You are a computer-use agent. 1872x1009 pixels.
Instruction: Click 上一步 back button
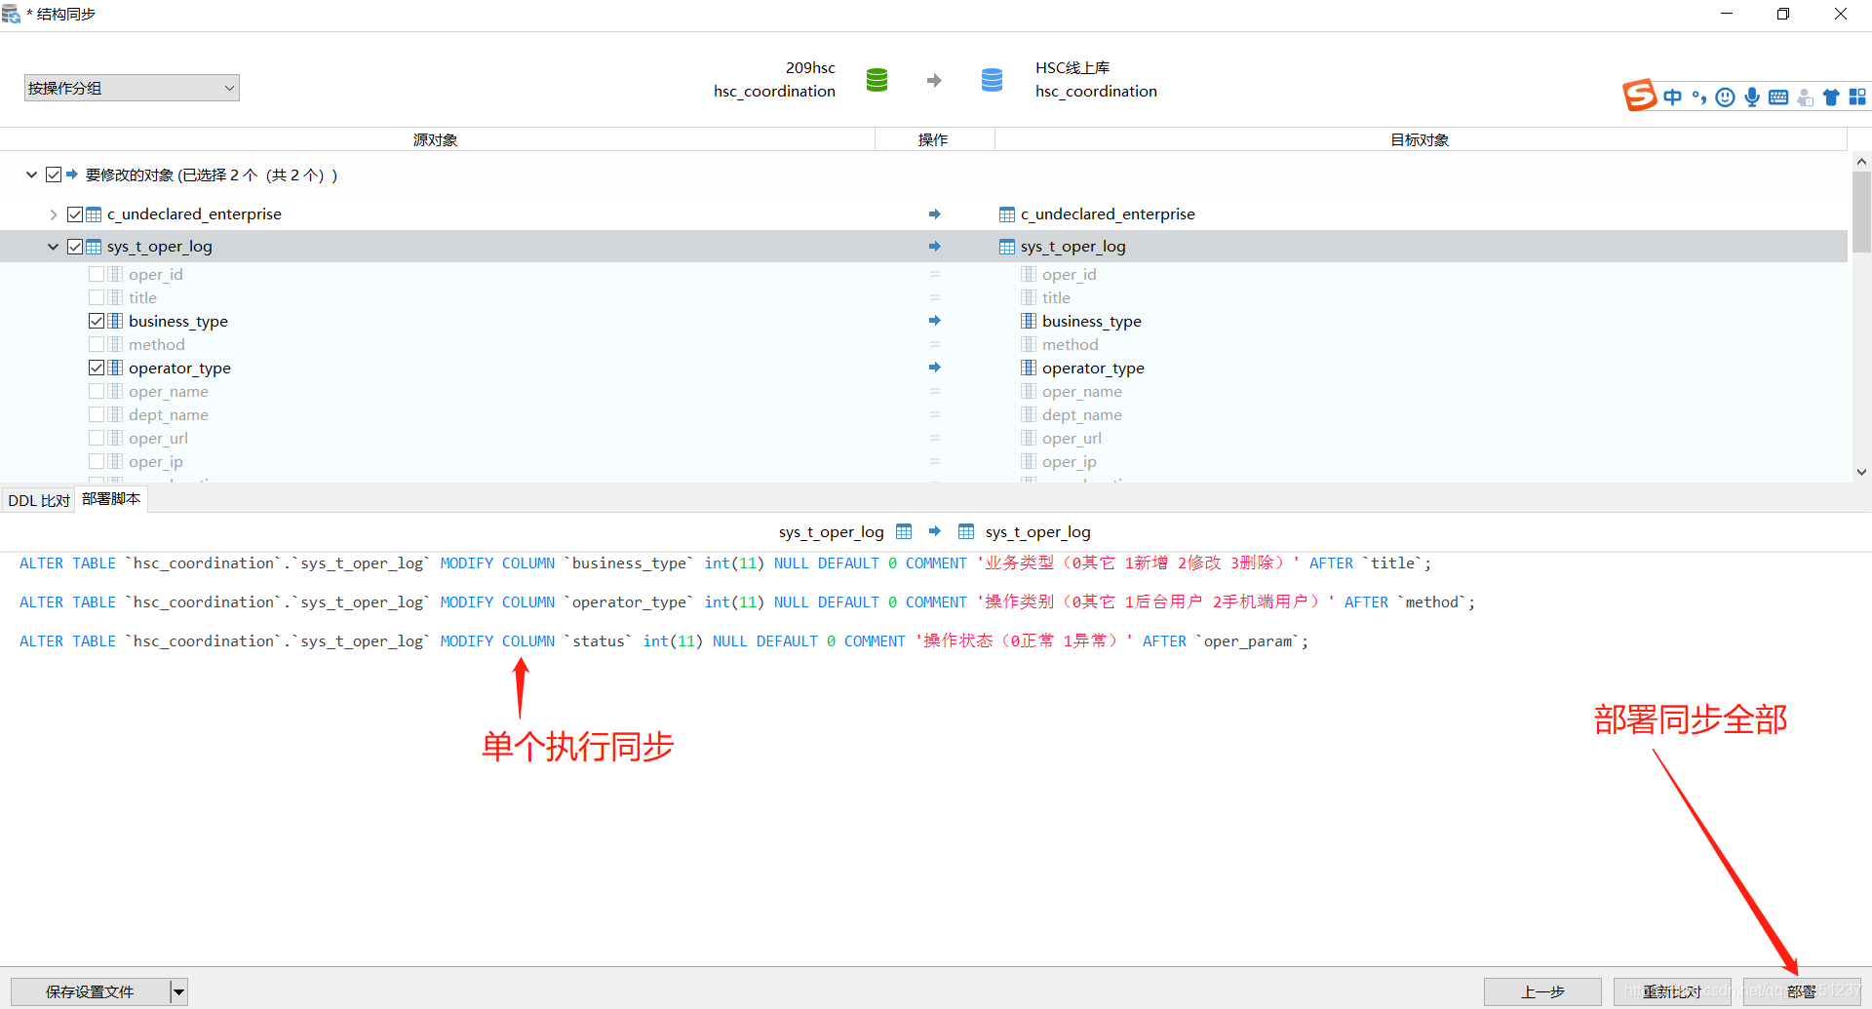1542,992
